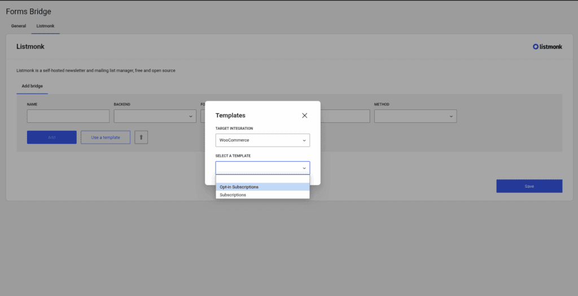
Task: Click the Listmonk description text
Action: [96, 70]
